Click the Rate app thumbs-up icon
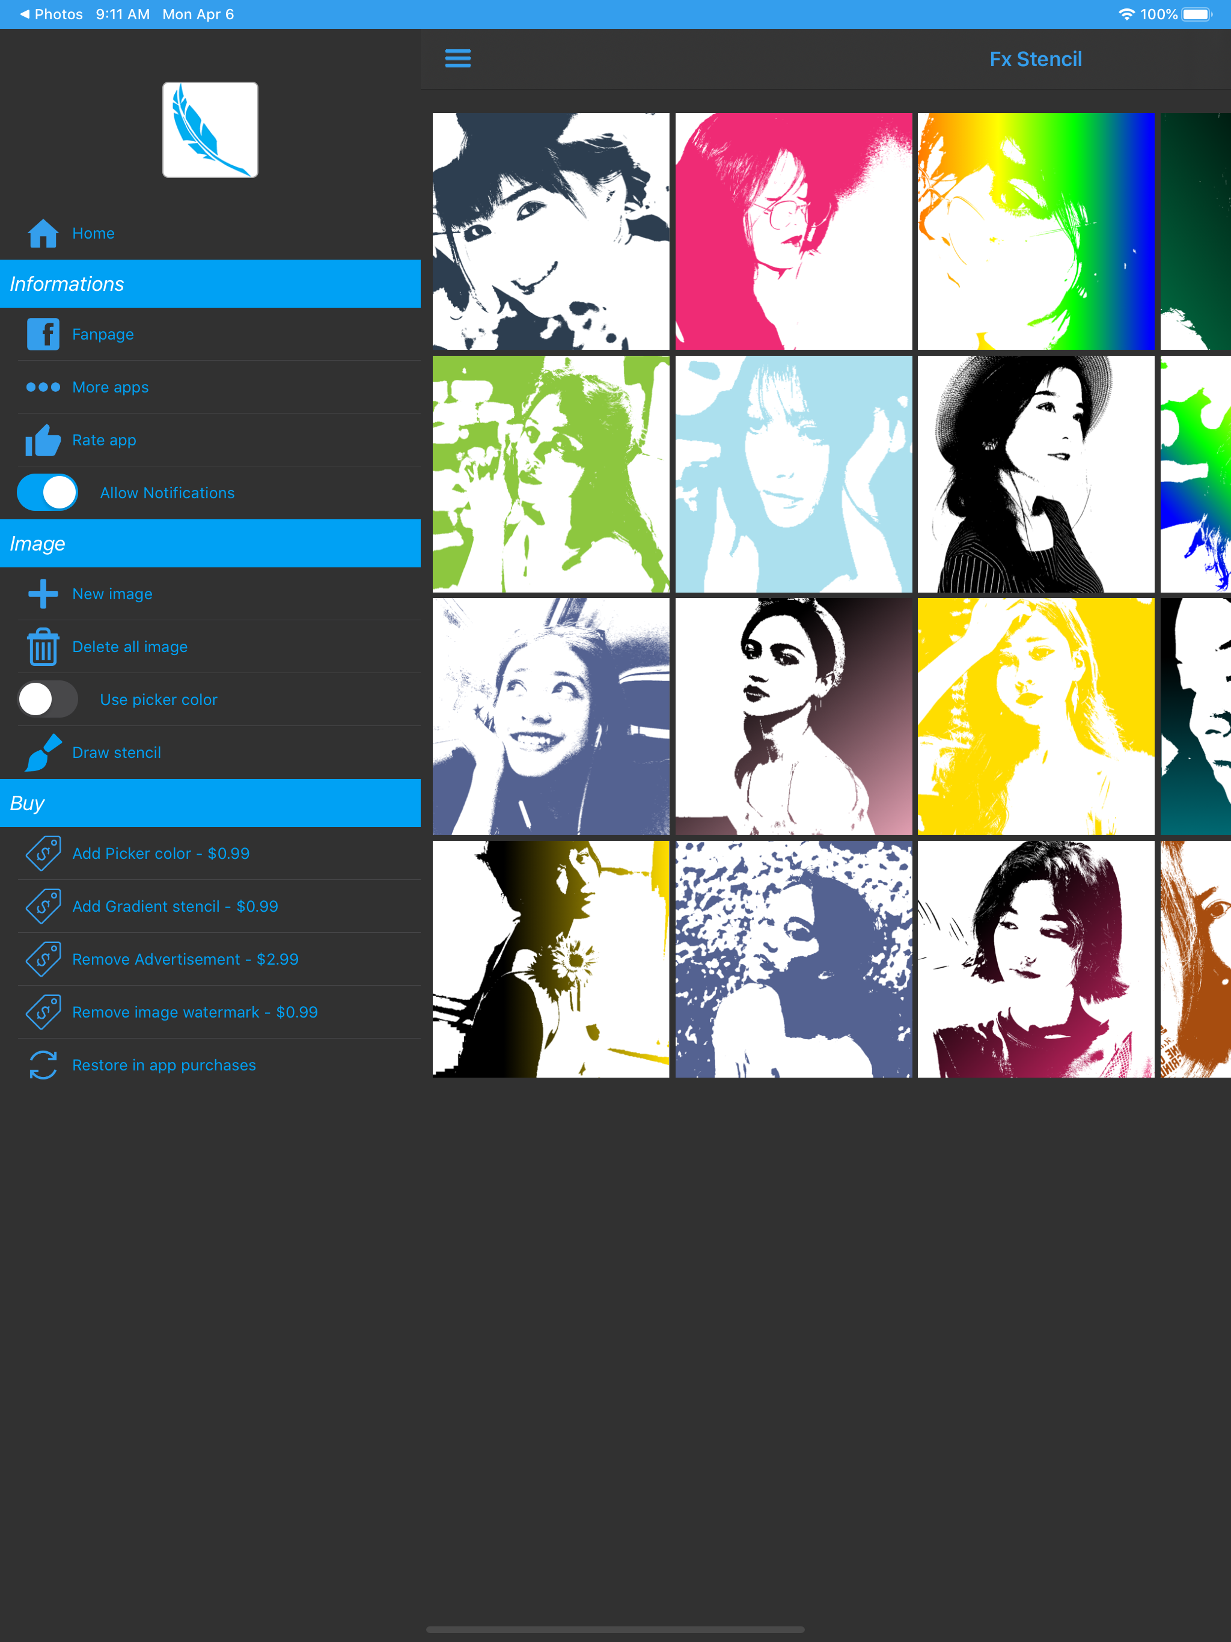The width and height of the screenshot is (1231, 1642). click(x=43, y=440)
